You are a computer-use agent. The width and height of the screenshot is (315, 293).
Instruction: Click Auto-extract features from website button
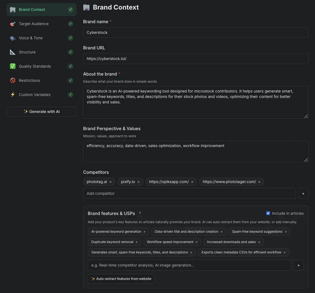[121, 279]
